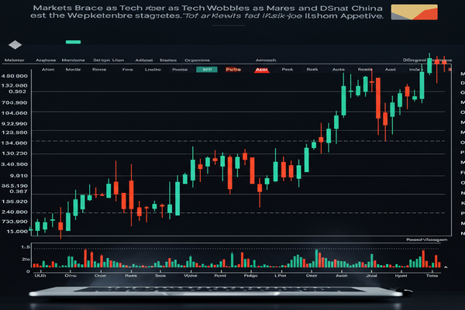
Task: Switch to the 'Fore' tab
Action: 128,70
